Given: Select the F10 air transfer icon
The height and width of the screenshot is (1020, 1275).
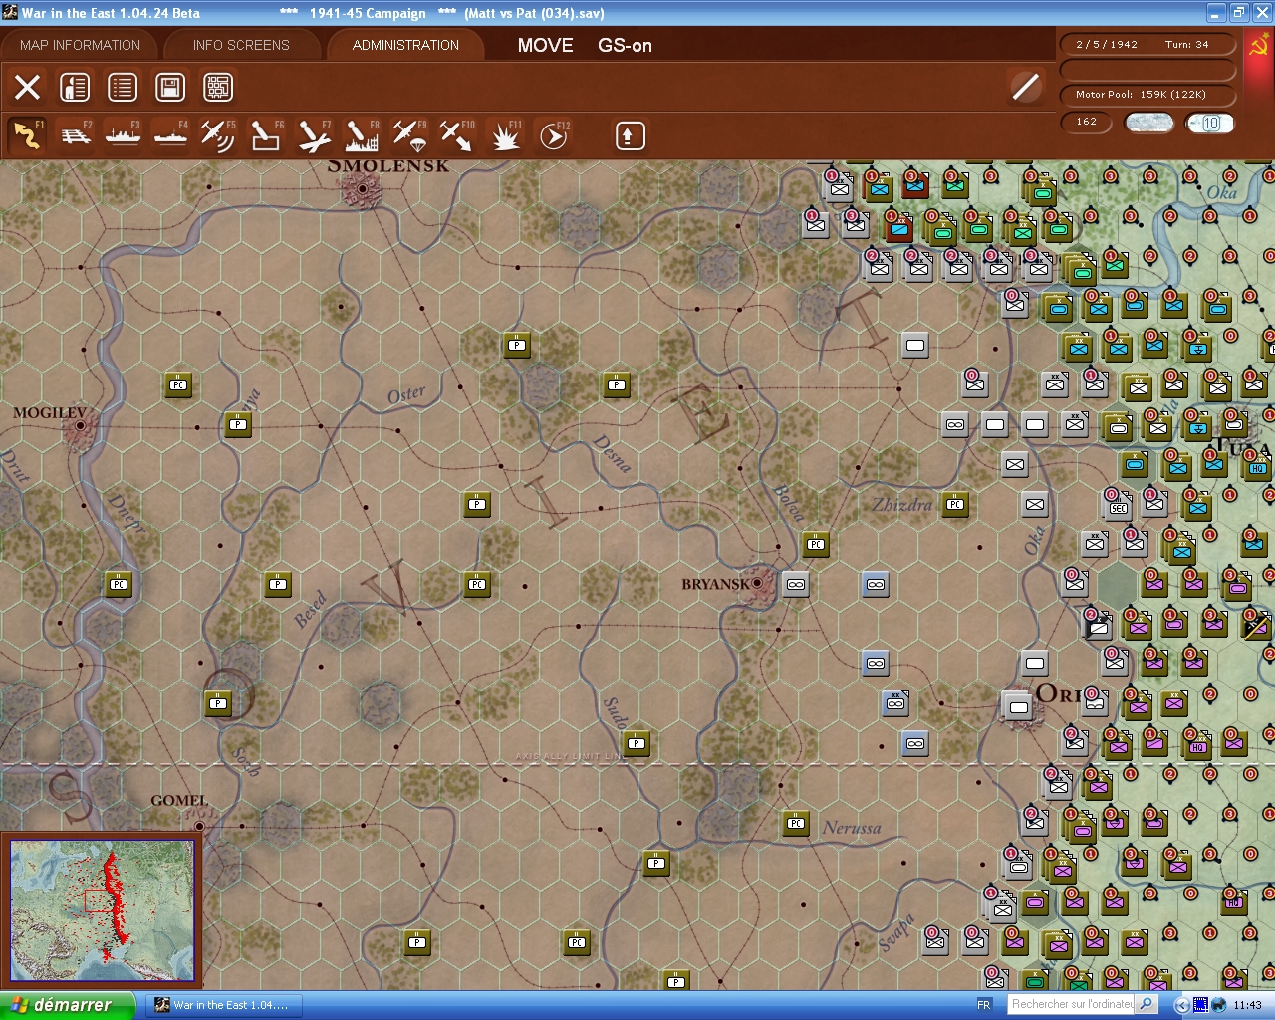Looking at the screenshot, I should 457,135.
